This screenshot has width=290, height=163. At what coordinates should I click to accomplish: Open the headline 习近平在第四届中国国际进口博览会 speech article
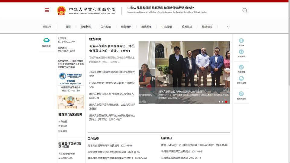click(x=112, y=48)
